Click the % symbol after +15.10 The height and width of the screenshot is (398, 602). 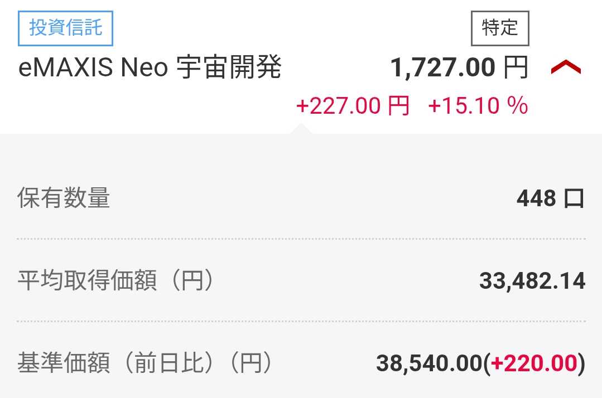pos(517,105)
